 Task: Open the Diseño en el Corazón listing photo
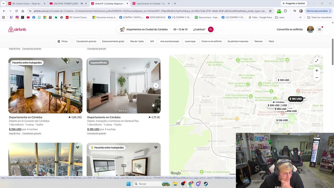[45, 86]
